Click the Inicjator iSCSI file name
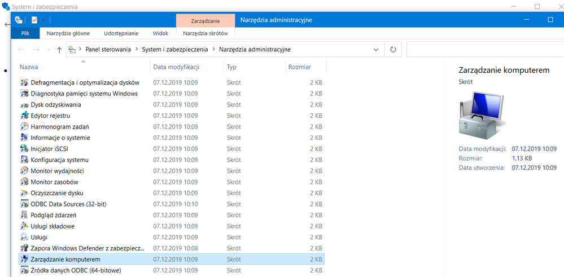 49,149
